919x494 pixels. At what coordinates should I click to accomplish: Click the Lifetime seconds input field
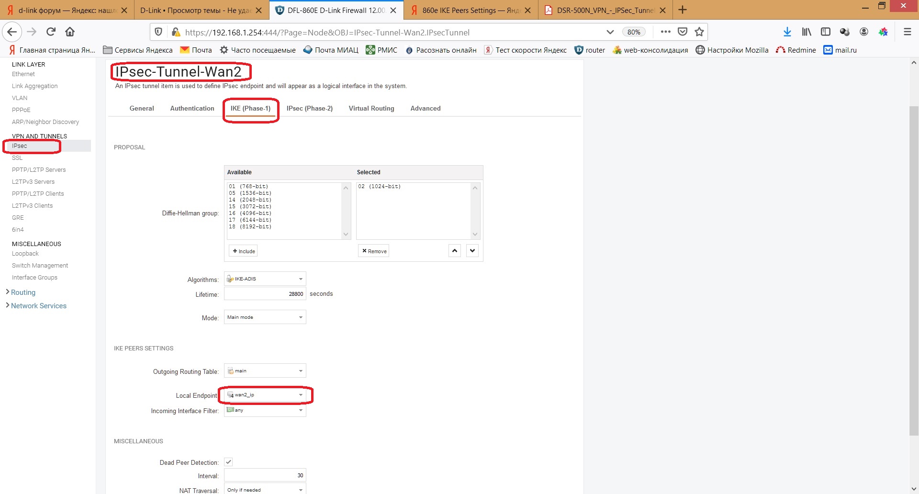tap(265, 294)
